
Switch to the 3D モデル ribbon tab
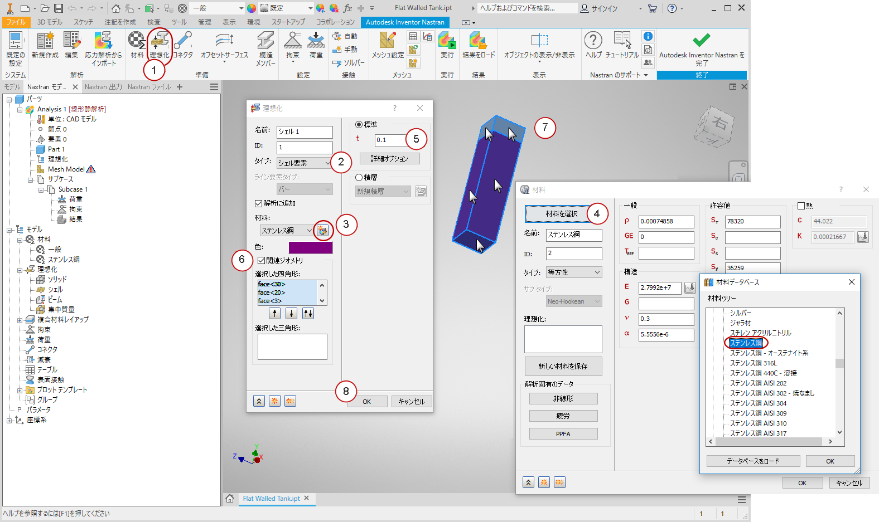pos(50,22)
